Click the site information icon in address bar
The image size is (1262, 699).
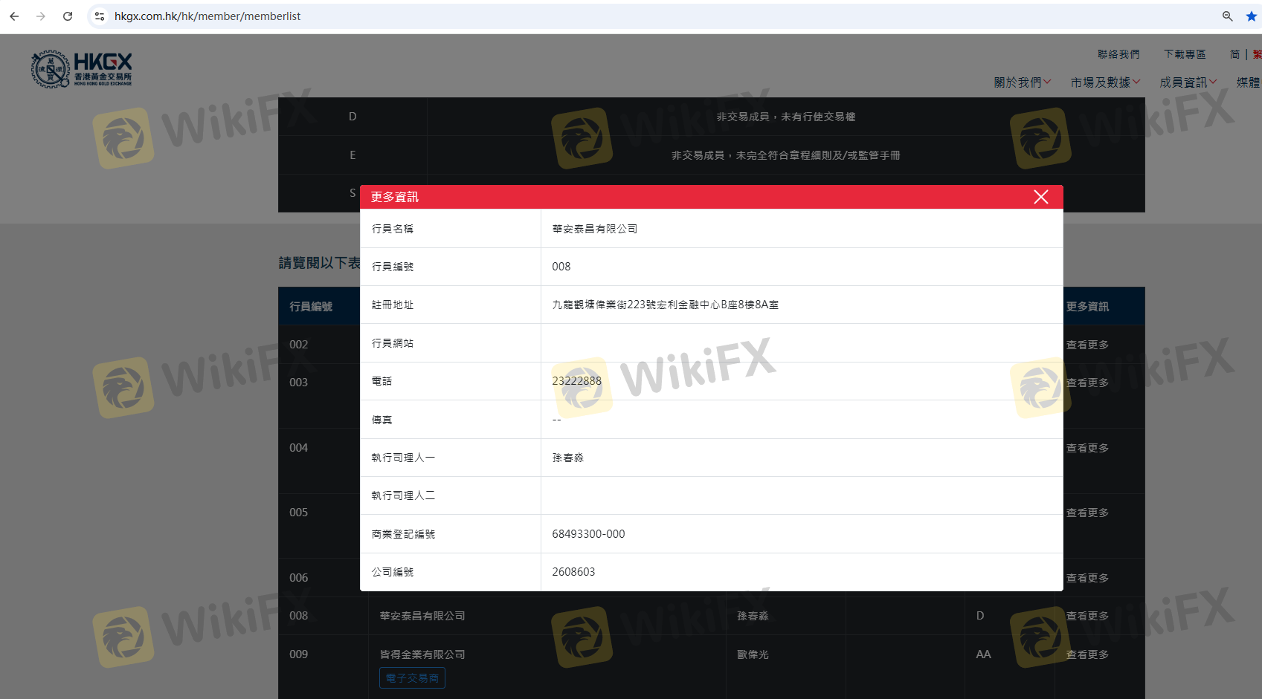[100, 16]
